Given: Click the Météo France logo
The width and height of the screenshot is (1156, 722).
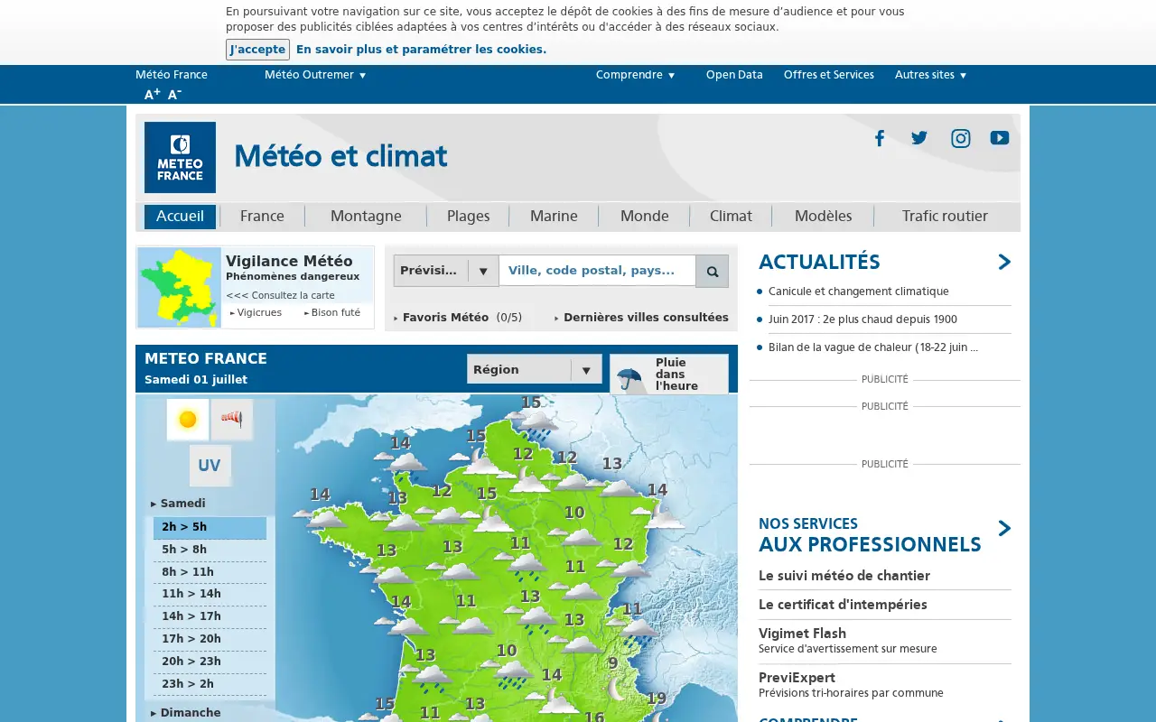Looking at the screenshot, I should (x=180, y=157).
